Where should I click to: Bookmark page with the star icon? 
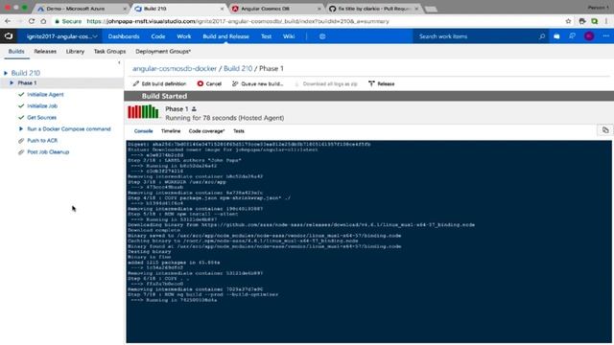[x=568, y=21]
